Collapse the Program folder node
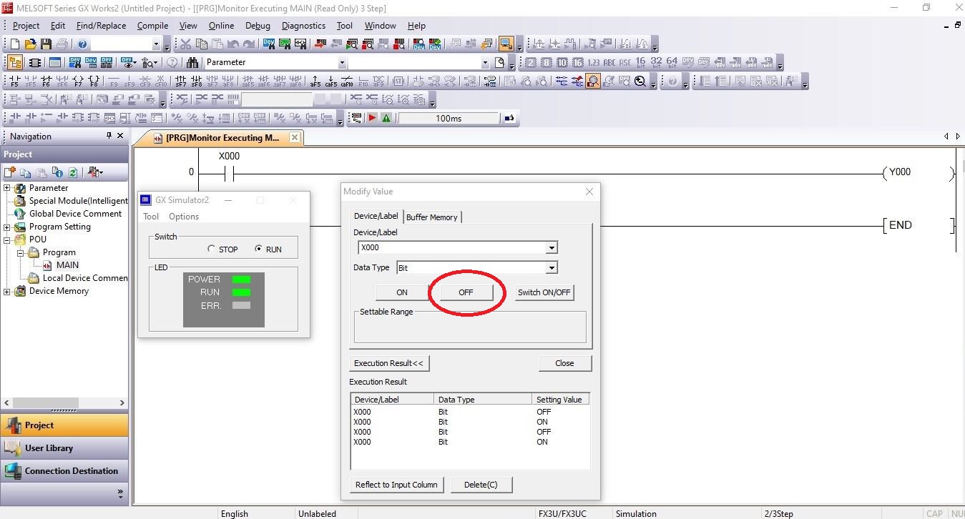965x519 pixels. pos(21,252)
